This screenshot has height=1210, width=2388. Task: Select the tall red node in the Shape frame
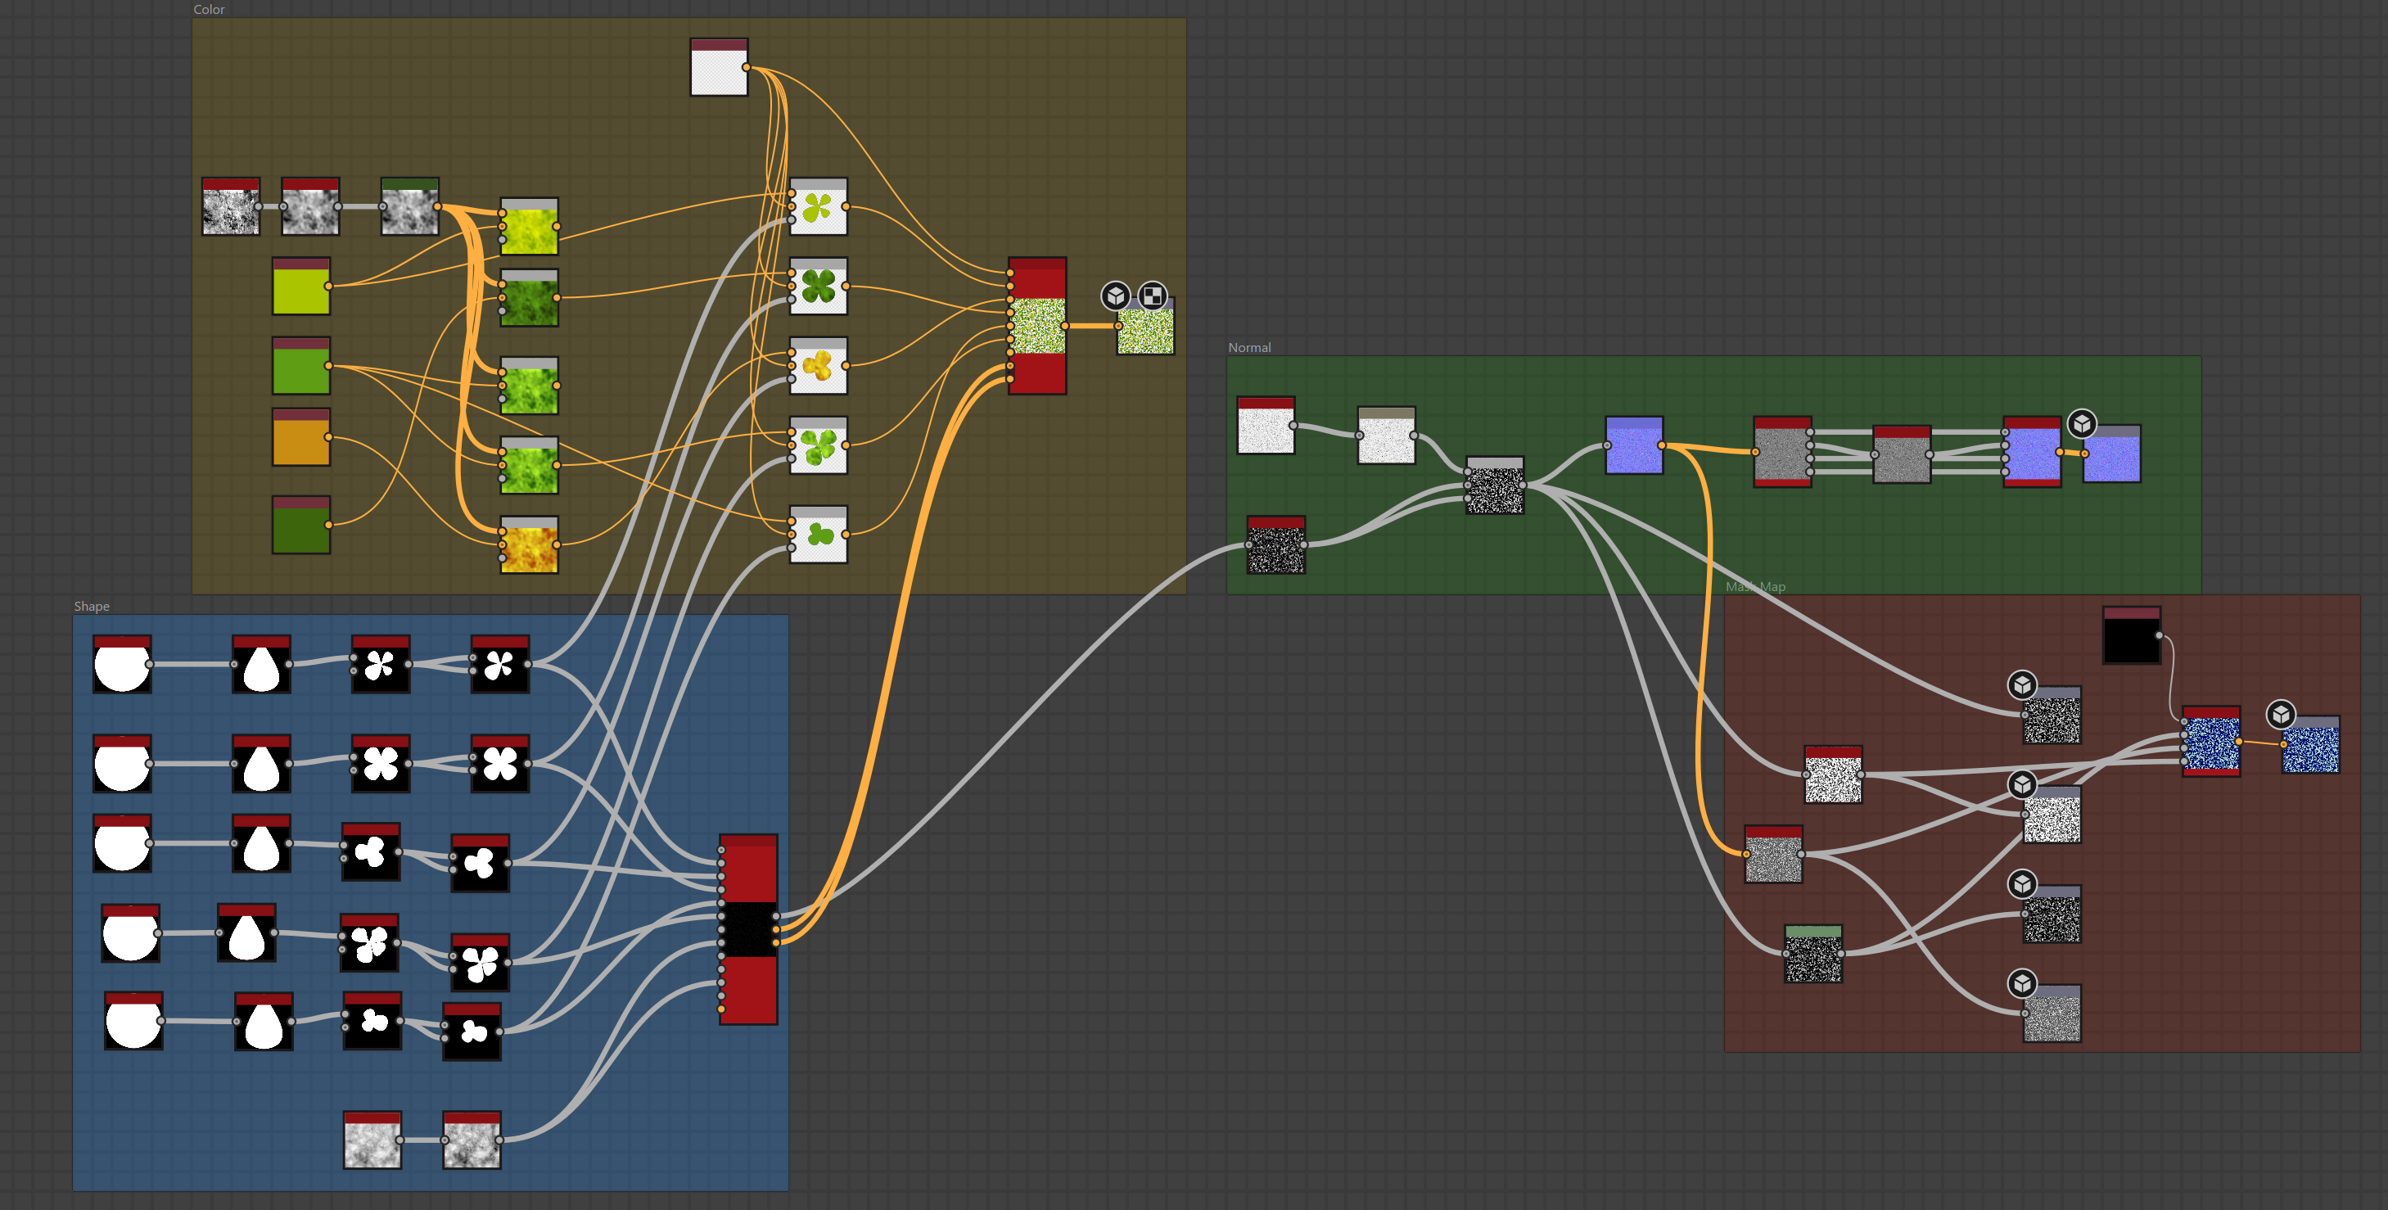pyautogui.click(x=748, y=930)
